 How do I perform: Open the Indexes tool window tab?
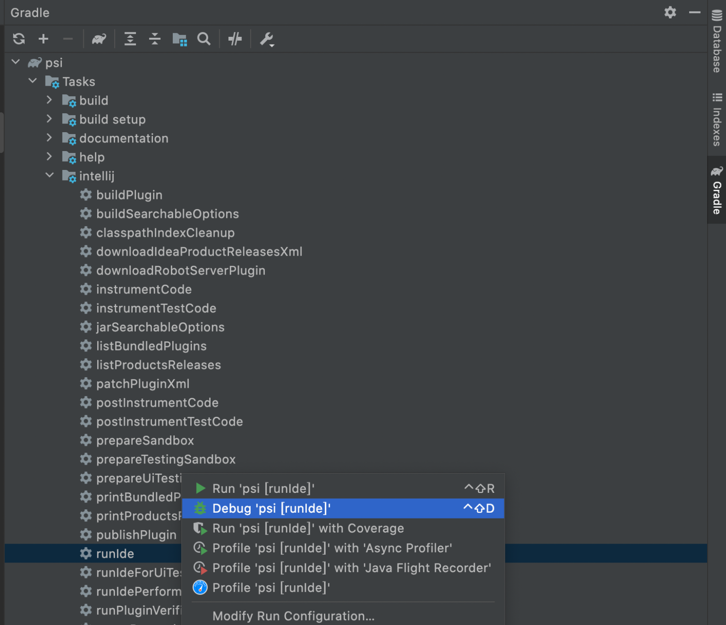pos(717,119)
